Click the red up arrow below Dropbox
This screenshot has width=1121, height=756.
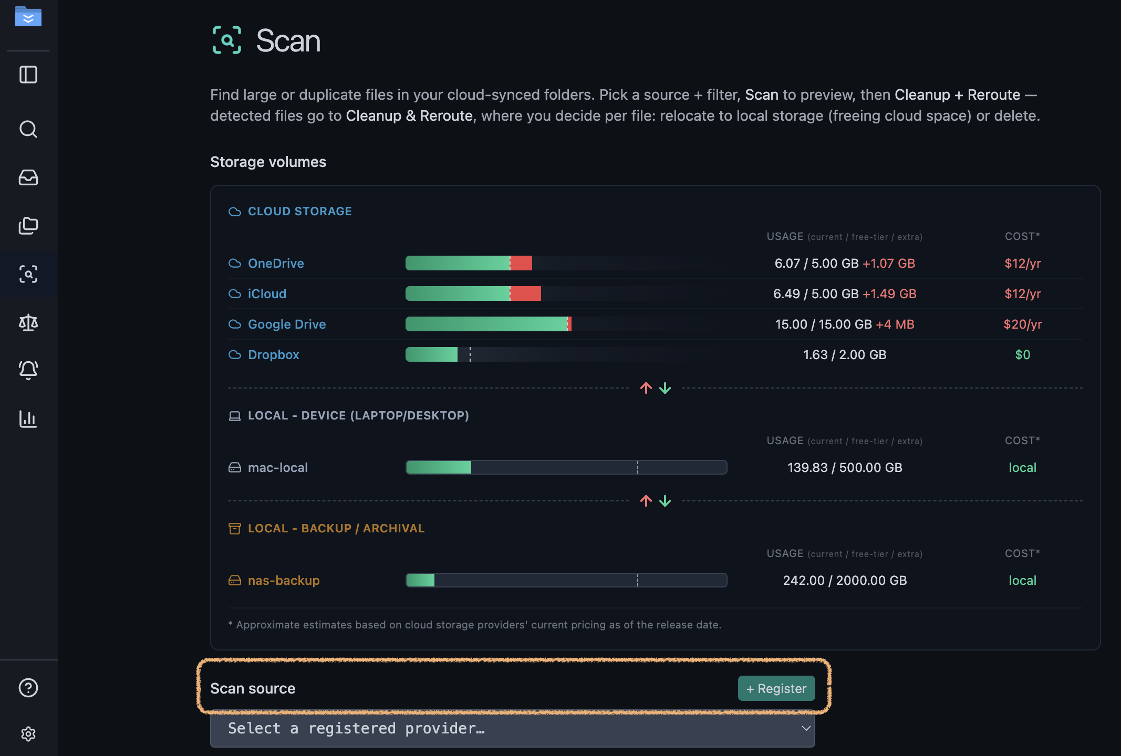(646, 388)
